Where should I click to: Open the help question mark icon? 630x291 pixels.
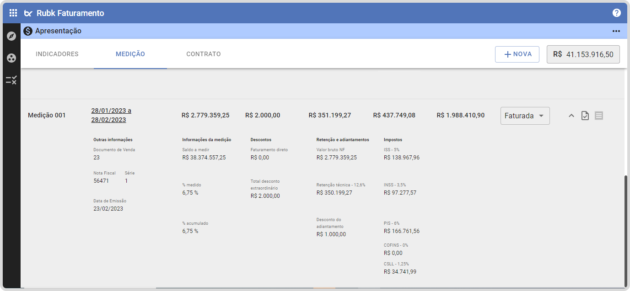tap(617, 13)
